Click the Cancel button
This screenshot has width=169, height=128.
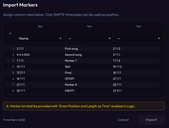coord(123,120)
